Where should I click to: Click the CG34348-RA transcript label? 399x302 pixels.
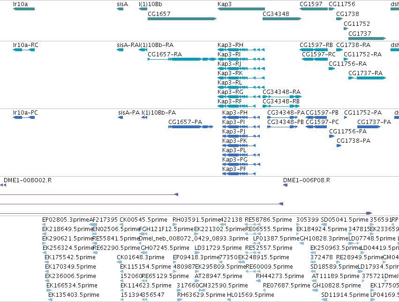[281, 92]
